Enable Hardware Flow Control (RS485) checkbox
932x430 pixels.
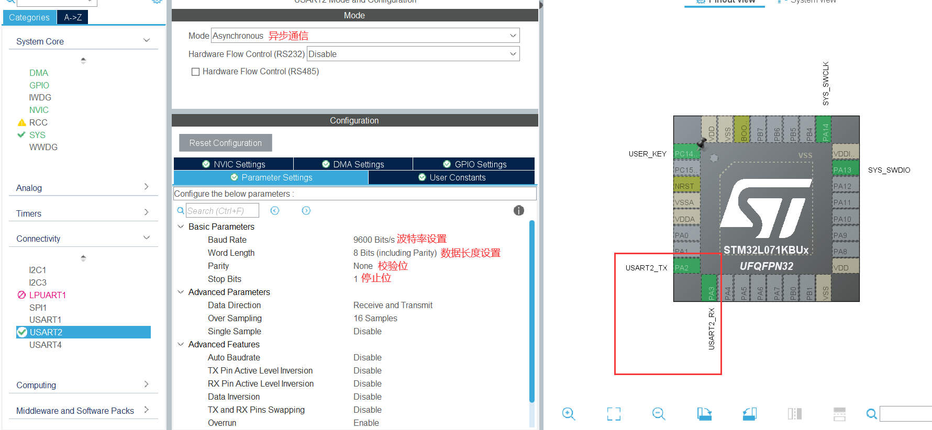(195, 72)
